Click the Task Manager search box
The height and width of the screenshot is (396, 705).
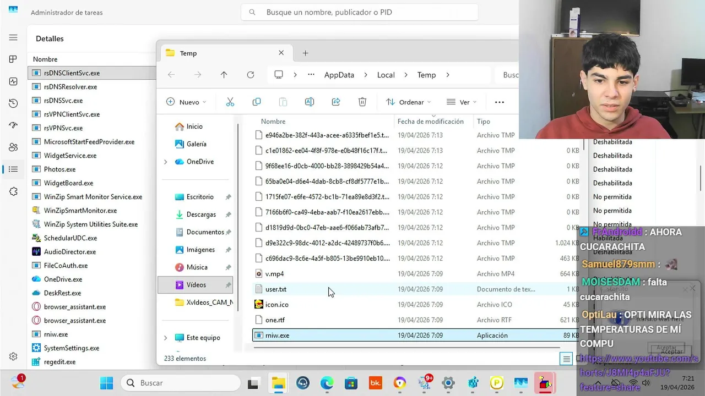coord(359,12)
